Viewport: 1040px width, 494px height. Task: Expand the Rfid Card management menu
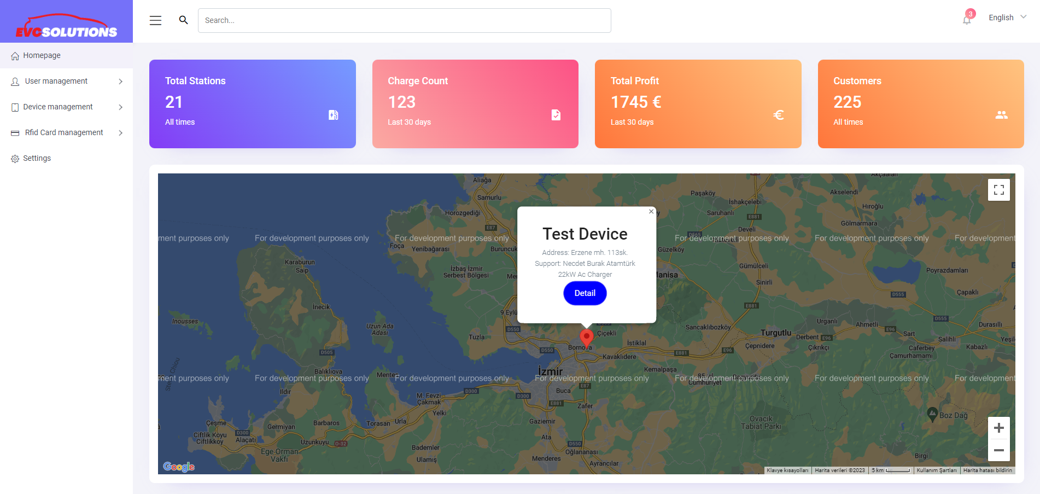pyautogui.click(x=66, y=132)
